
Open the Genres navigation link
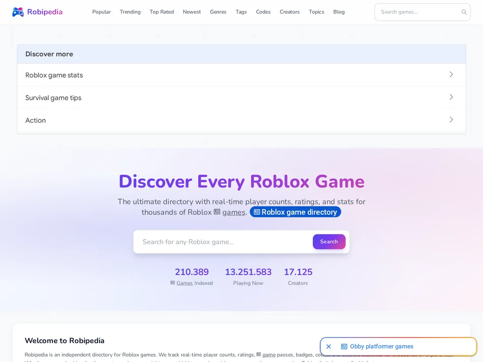218,12
